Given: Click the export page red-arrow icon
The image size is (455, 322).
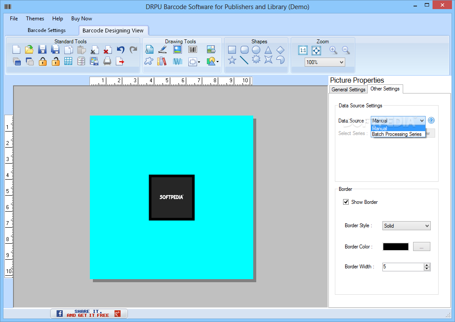Looking at the screenshot, I should click(120, 61).
